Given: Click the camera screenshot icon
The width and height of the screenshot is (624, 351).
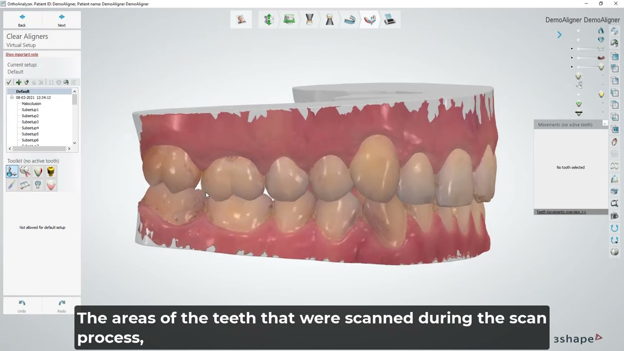Looking at the screenshot, I should [615, 215].
